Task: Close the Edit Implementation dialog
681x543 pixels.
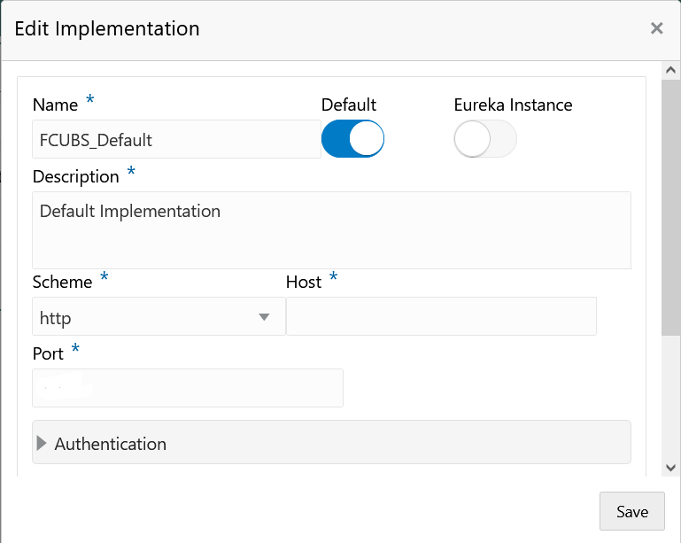Action: click(656, 28)
